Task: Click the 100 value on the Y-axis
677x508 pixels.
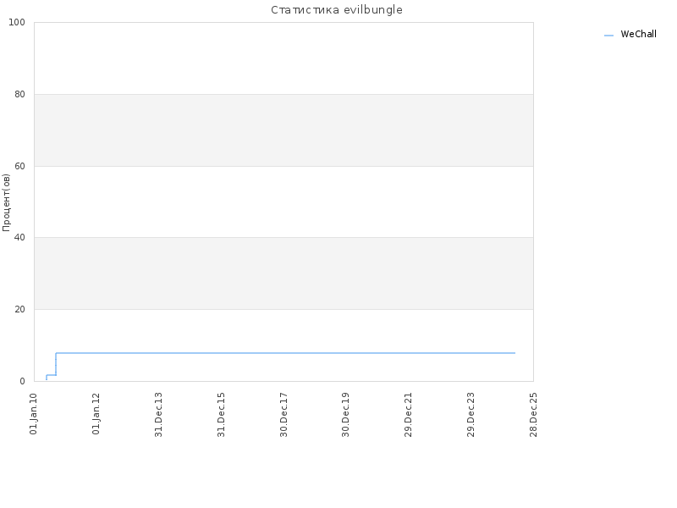Action: click(x=17, y=23)
